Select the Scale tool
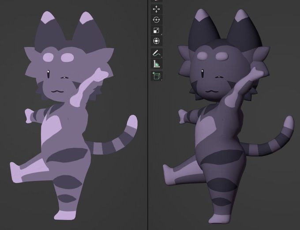Viewport: 300px width, 230px height. pyautogui.click(x=157, y=30)
